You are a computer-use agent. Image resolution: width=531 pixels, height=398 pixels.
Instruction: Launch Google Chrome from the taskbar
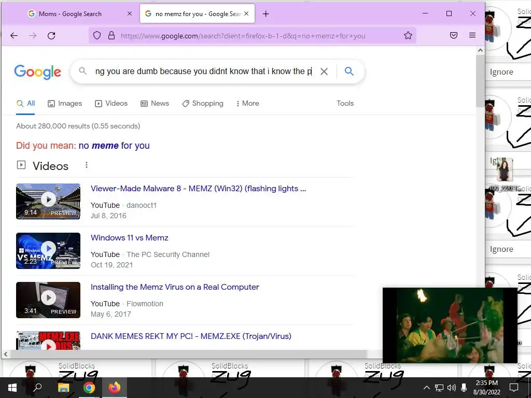pyautogui.click(x=89, y=388)
